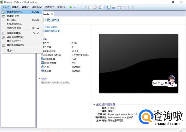
Task: Choose 新建窗口(W) from the menu
Action: pyautogui.click(x=13, y=16)
